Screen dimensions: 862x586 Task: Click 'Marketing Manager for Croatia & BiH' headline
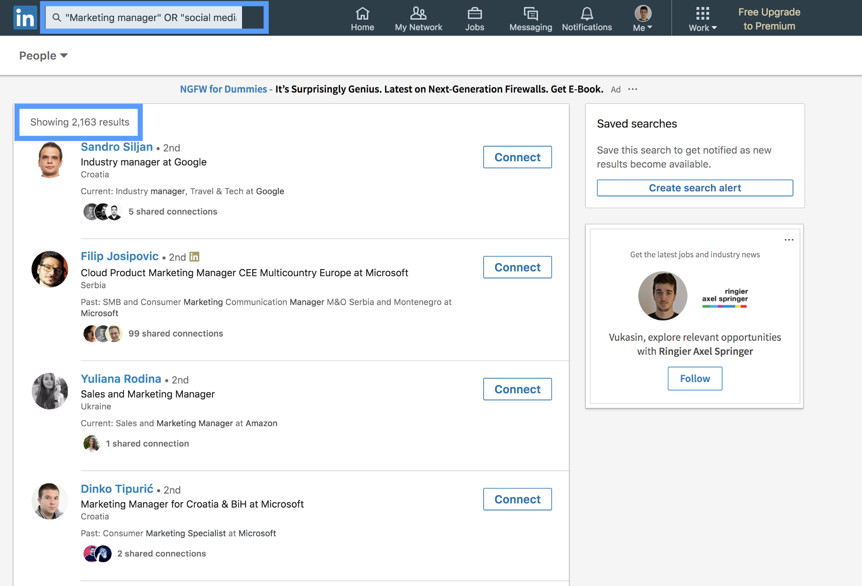(x=192, y=504)
